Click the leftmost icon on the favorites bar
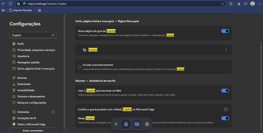Image resolution: width=263 pixels, height=133 pixels. tap(3, 10)
